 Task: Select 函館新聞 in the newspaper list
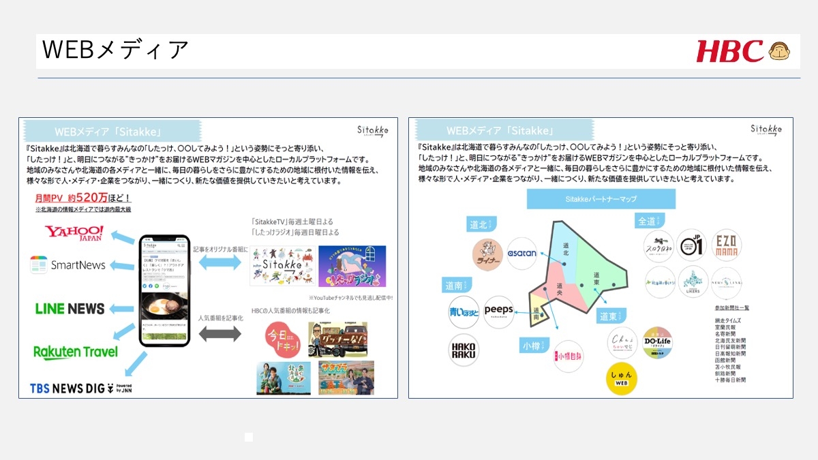(x=725, y=361)
